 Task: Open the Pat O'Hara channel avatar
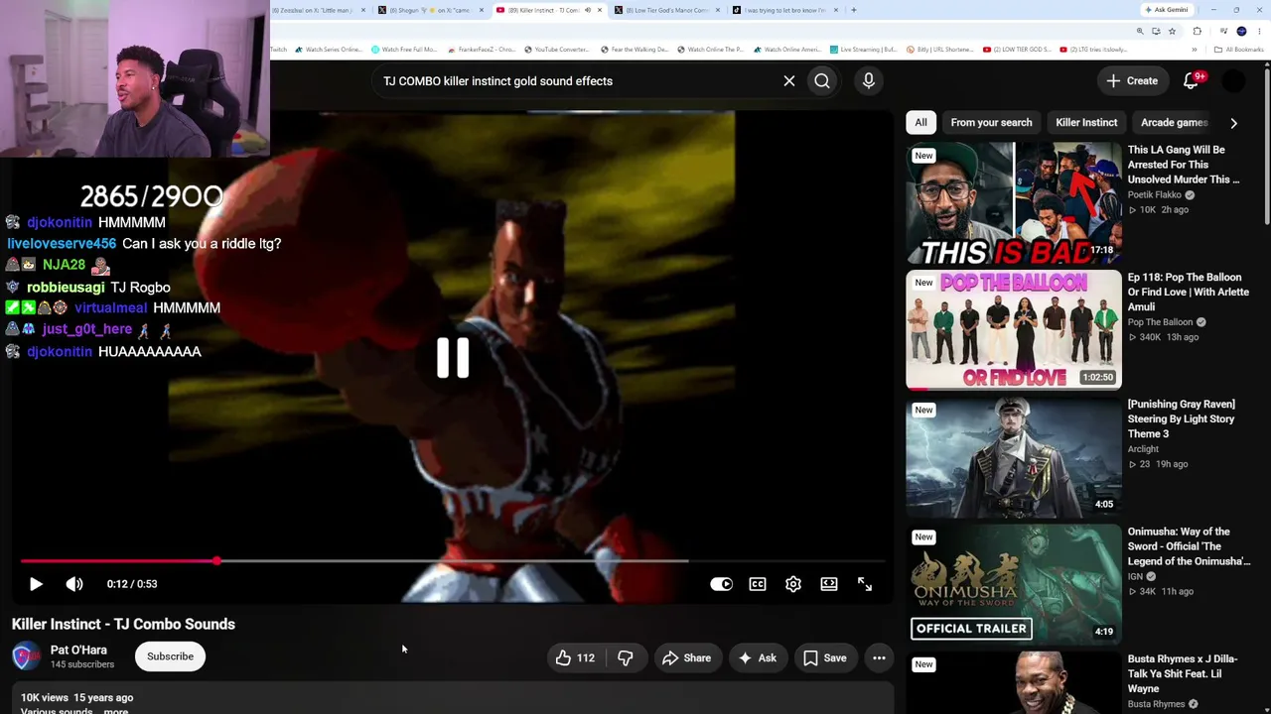(x=27, y=656)
